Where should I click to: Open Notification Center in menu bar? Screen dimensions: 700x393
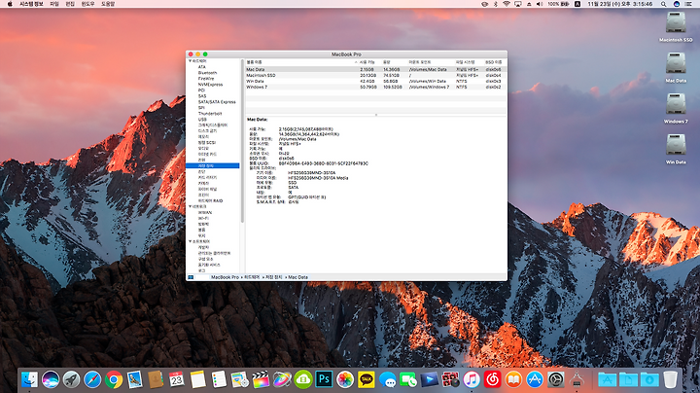689,4
